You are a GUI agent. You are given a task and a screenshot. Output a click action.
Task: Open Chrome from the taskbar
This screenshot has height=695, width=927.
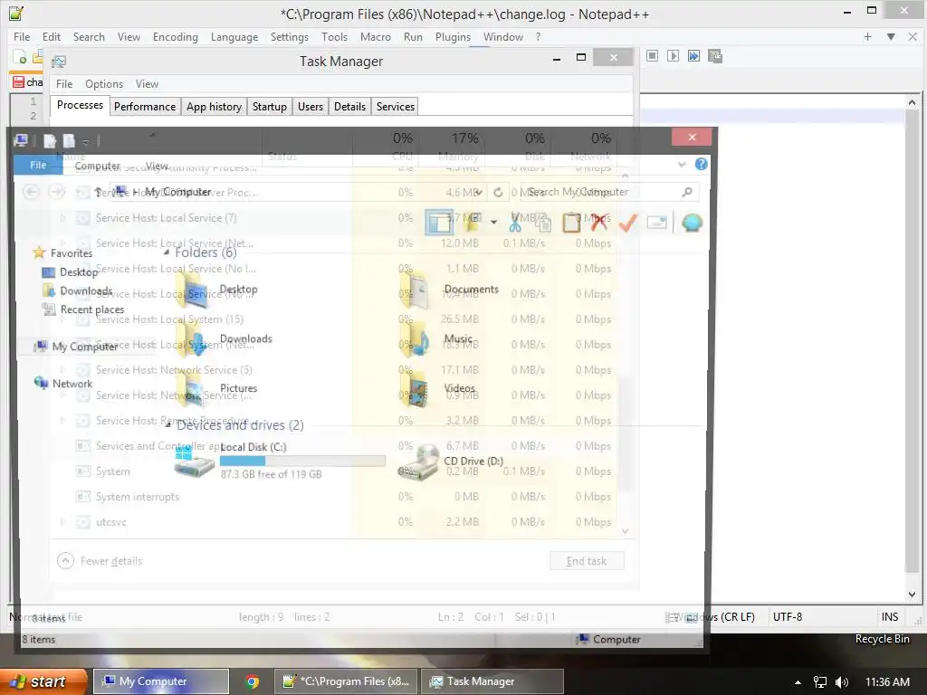(252, 681)
